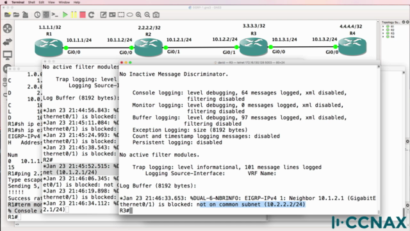Click the Zoom out magnifier icon
The width and height of the screenshot is (410, 231).
pos(147,15)
